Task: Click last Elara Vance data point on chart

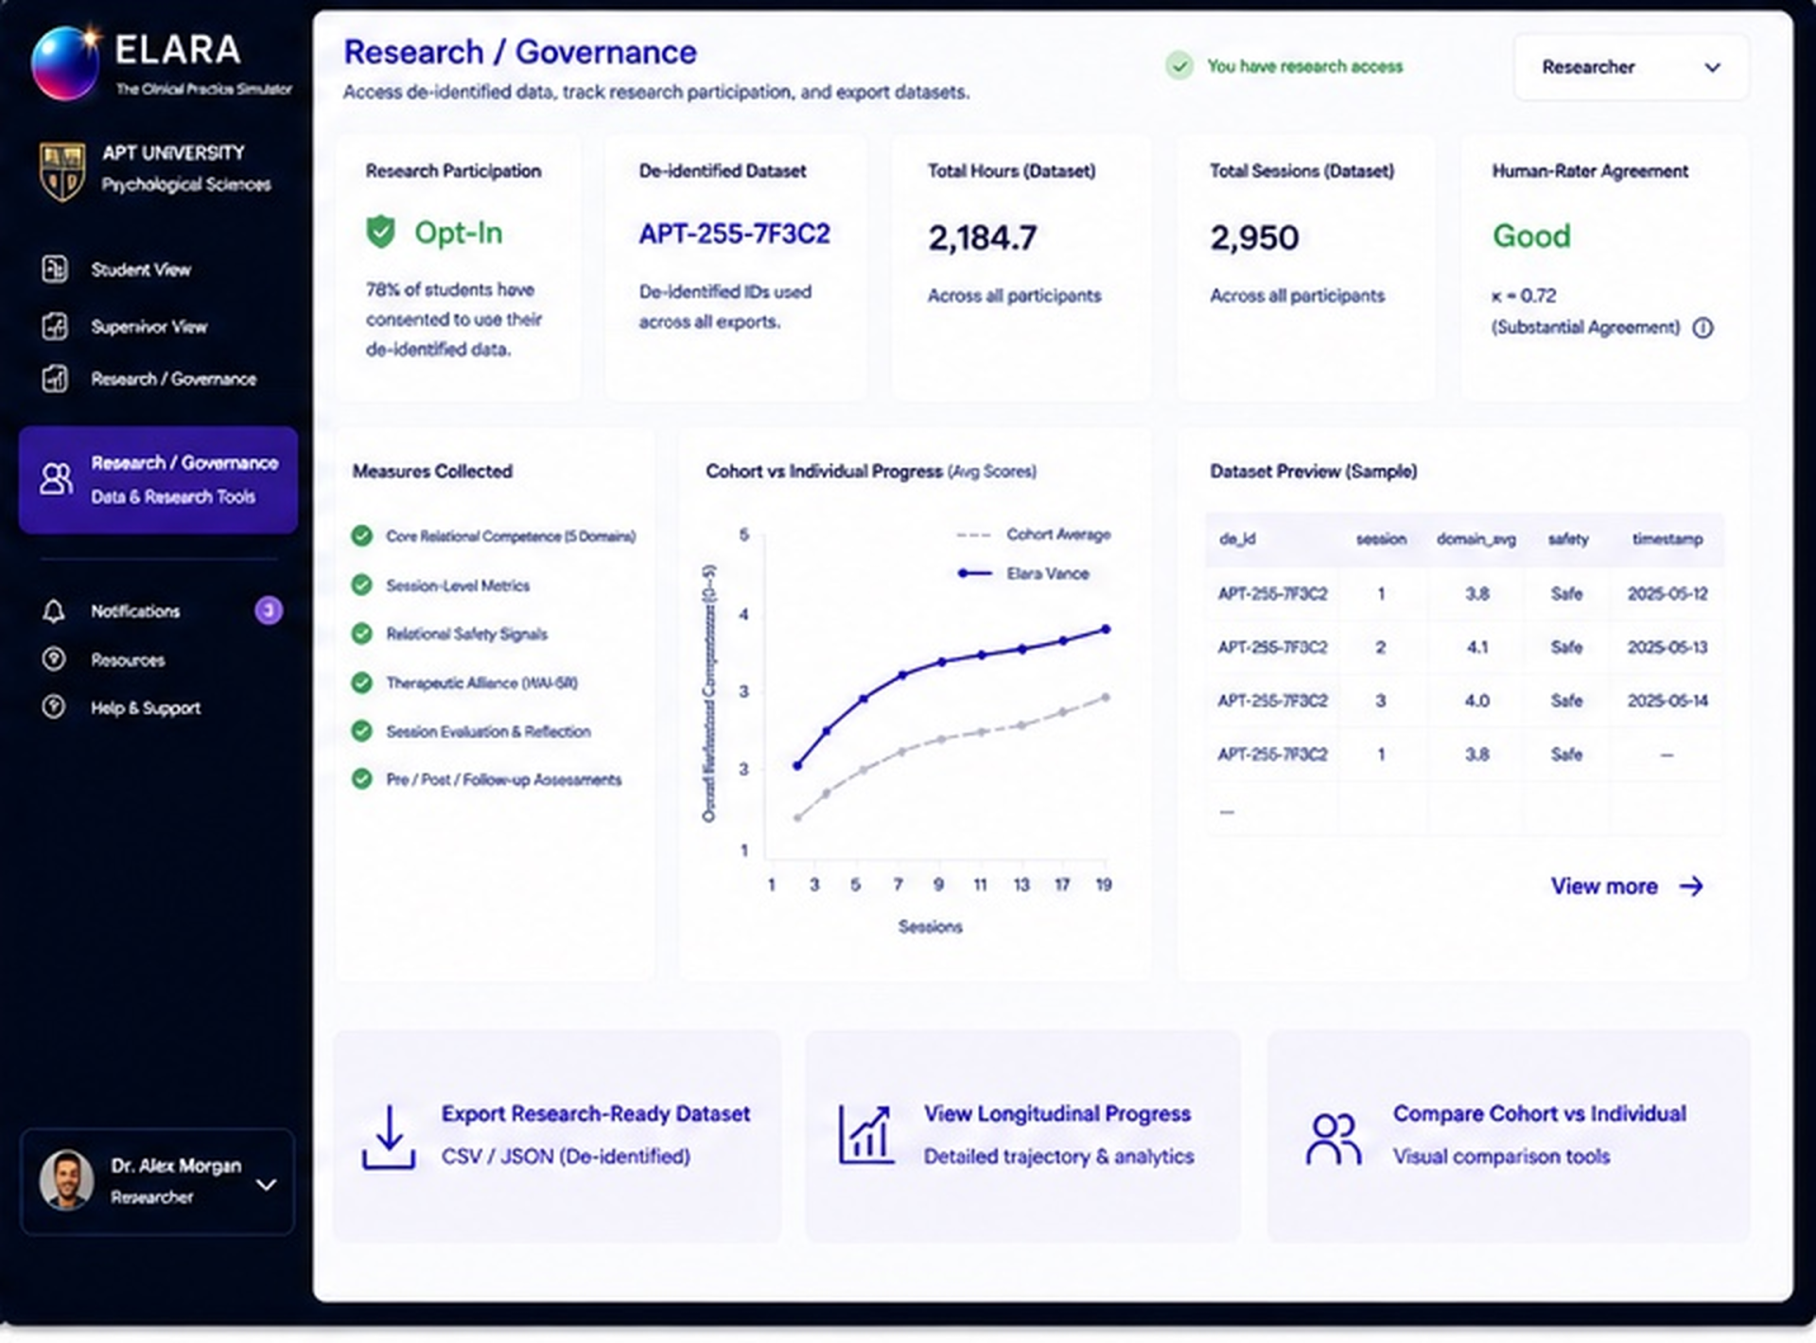Action: coord(1105,629)
